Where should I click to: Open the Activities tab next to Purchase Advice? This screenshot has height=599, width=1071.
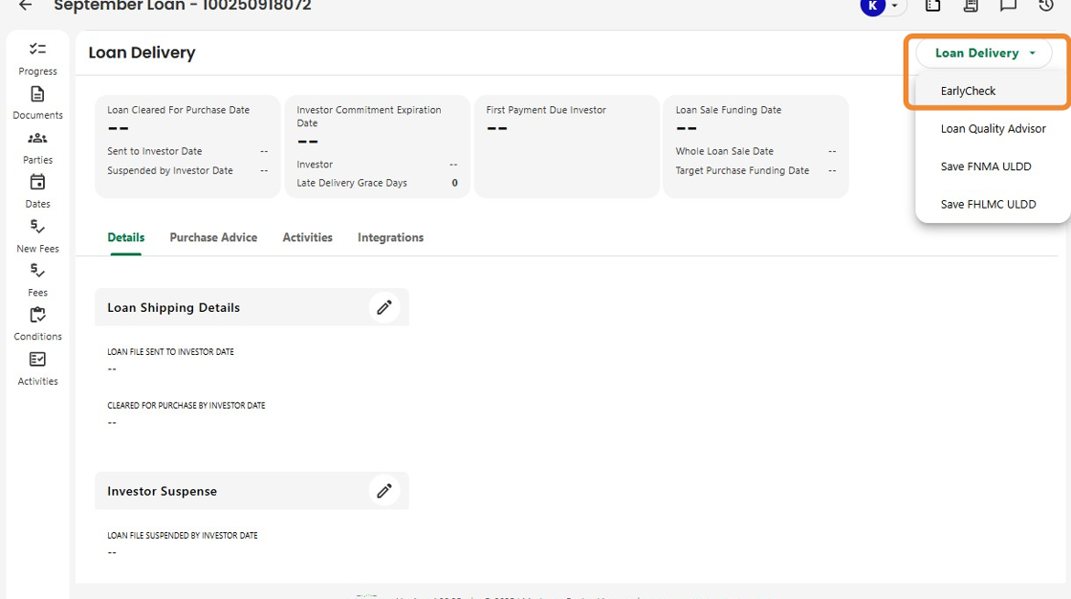pyautogui.click(x=307, y=237)
